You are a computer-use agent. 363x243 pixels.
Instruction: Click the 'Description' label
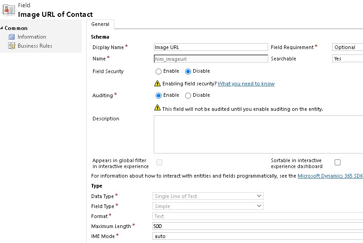[x=106, y=119]
